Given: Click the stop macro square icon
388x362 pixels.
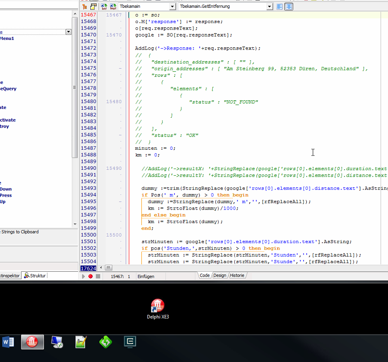Looking at the screenshot, I should 98,276.
